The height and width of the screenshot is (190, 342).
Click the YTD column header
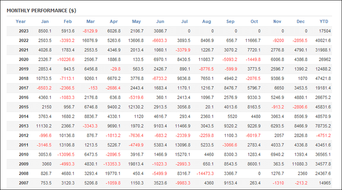[324, 21]
